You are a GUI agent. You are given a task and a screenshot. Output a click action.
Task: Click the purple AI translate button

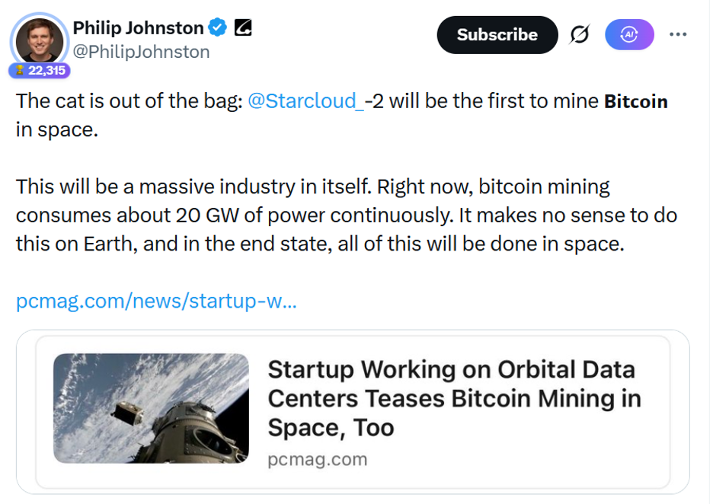pyautogui.click(x=629, y=34)
